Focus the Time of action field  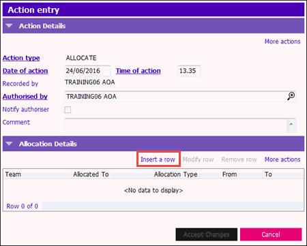tap(189, 71)
